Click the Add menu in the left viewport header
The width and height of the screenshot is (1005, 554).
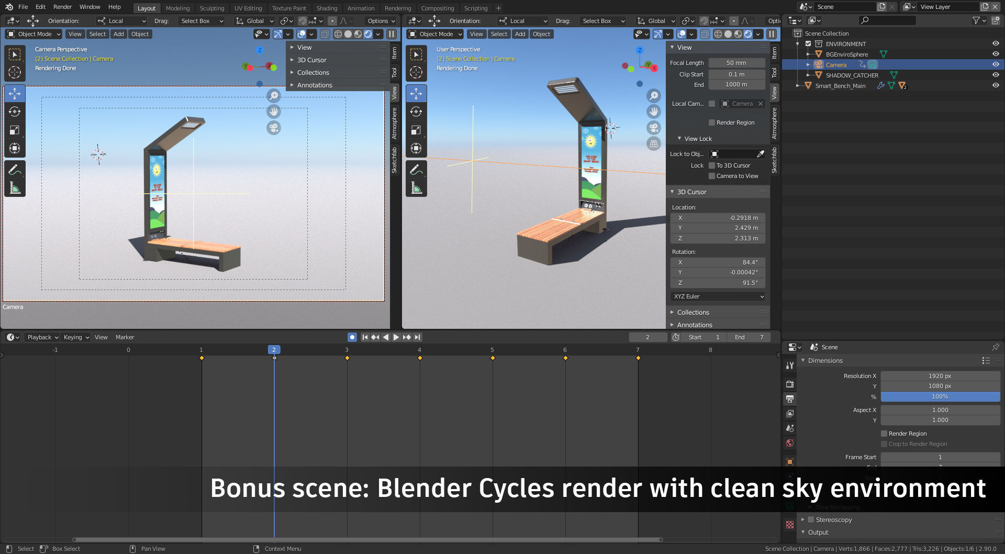point(119,34)
